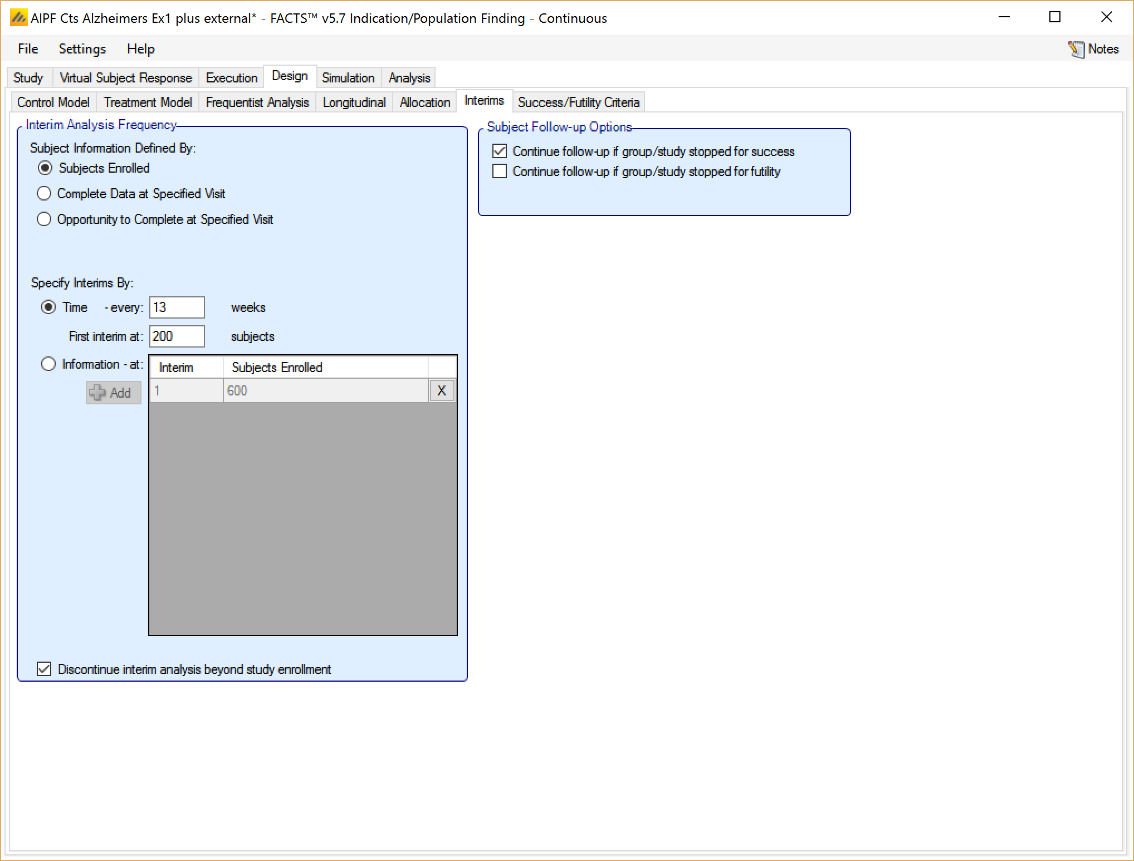Click the FACTS app icon in title bar
This screenshot has height=861, width=1134.
click(18, 18)
